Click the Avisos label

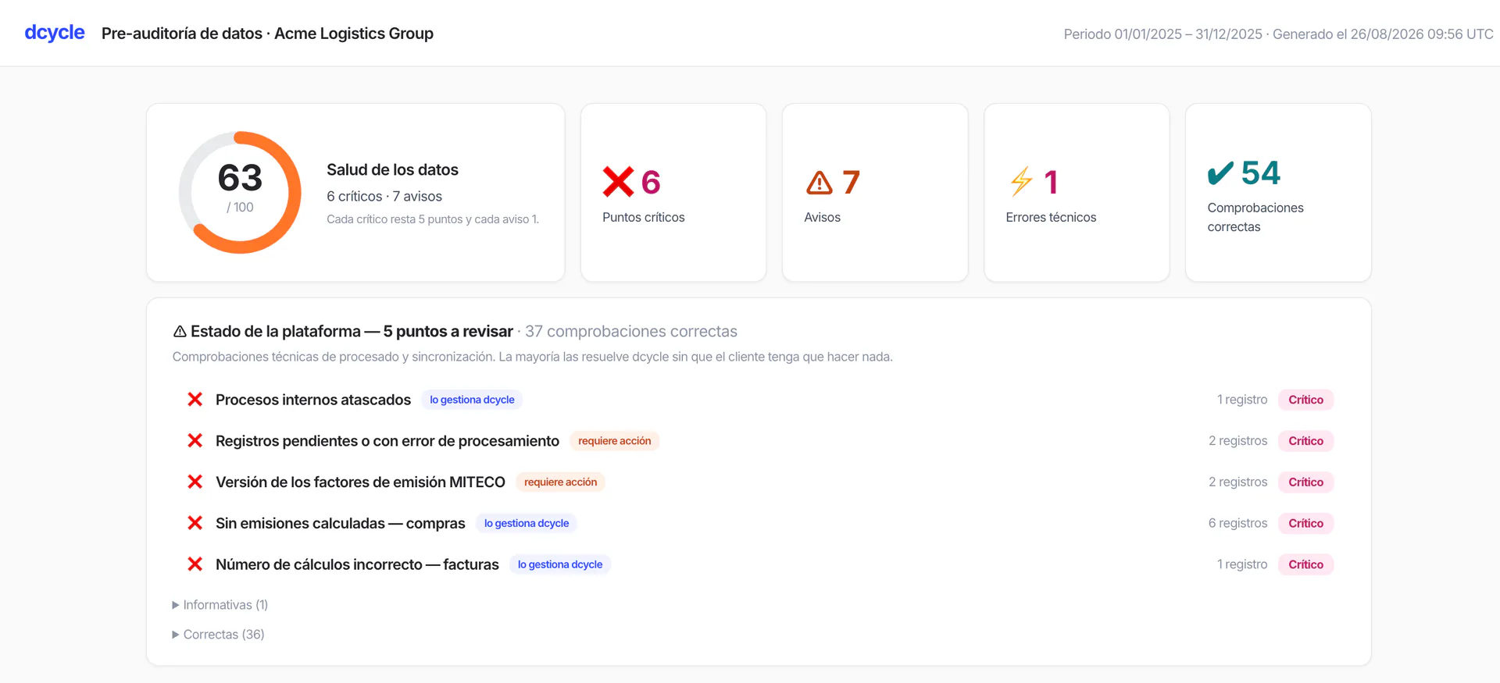pyautogui.click(x=822, y=218)
